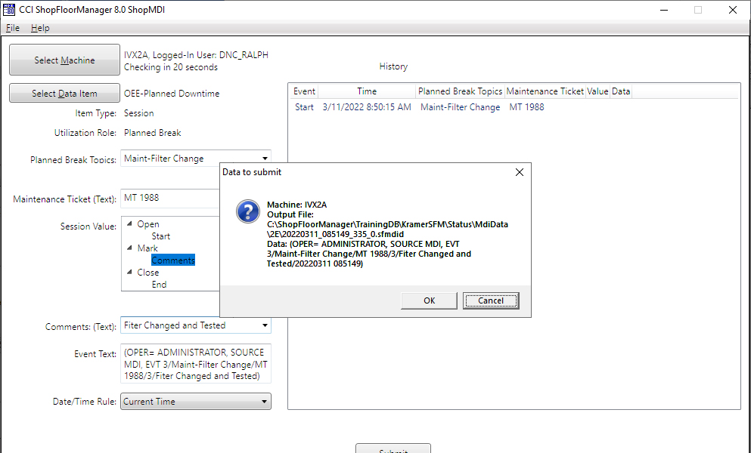Image resolution: width=751 pixels, height=453 pixels.
Task: Click the Event column header in History
Action: 304,91
